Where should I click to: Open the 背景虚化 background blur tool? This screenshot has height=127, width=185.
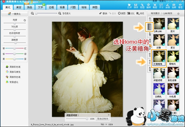(12, 82)
